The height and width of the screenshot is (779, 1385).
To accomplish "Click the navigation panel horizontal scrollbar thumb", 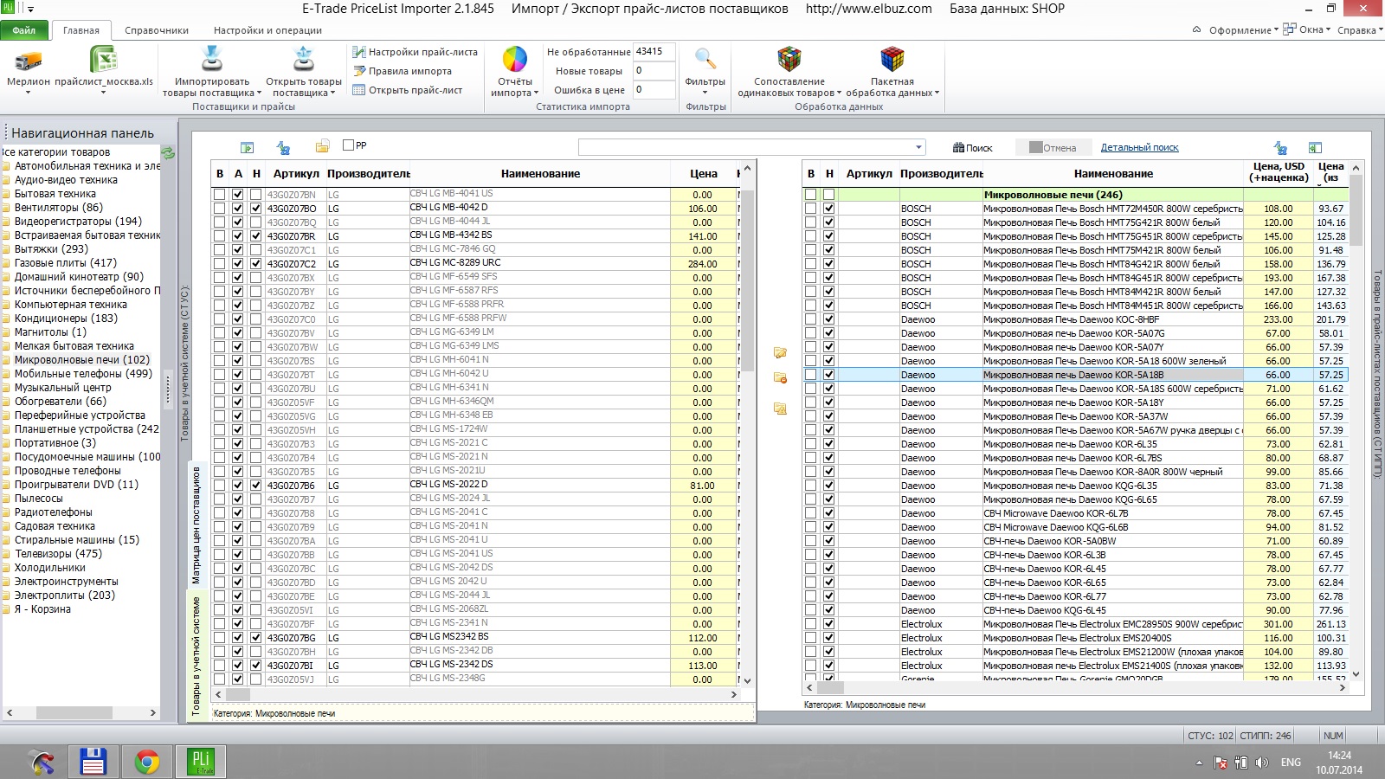I will click(74, 713).
